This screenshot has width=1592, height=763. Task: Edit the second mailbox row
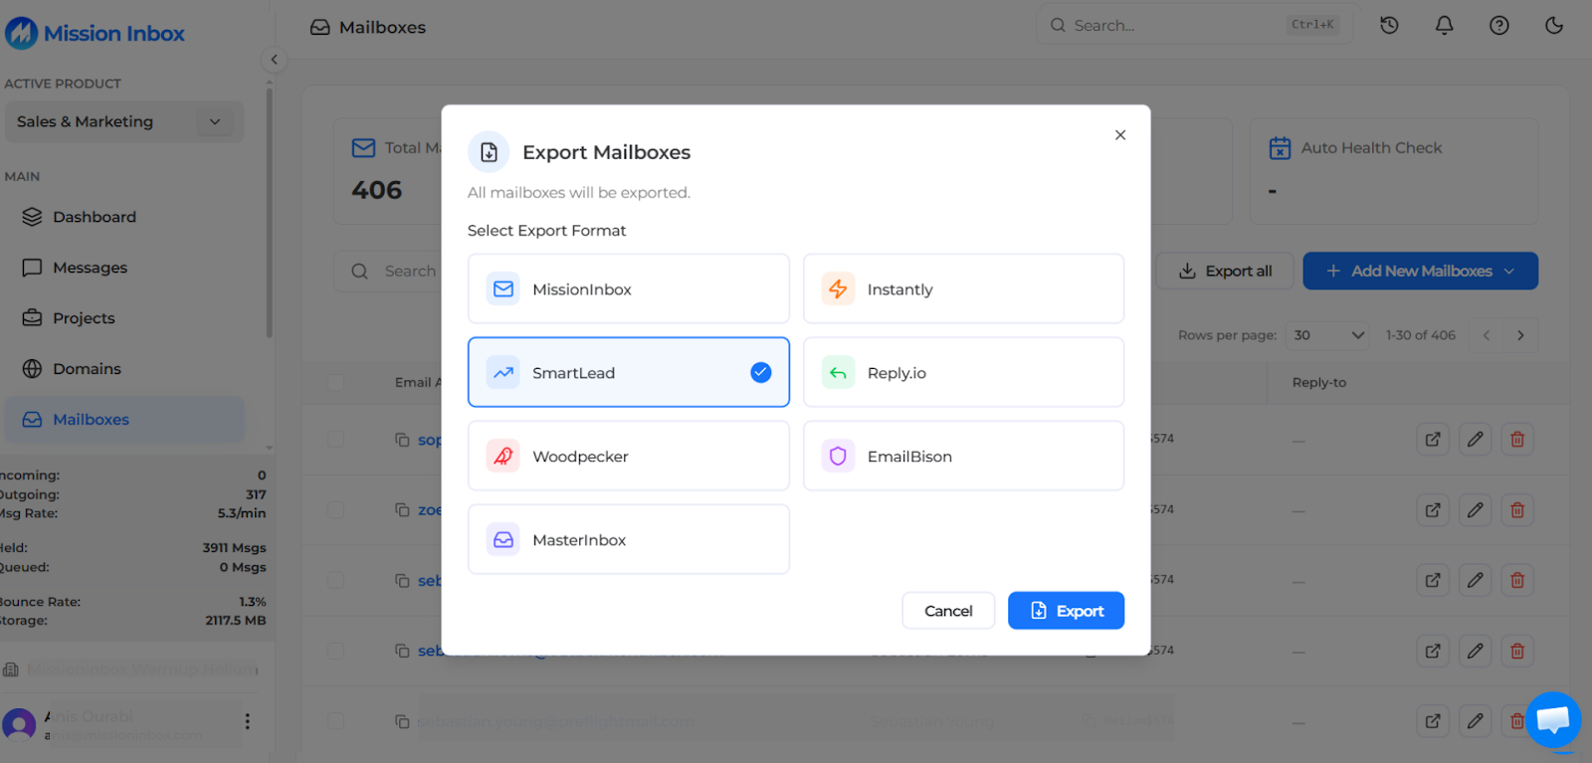(1476, 509)
